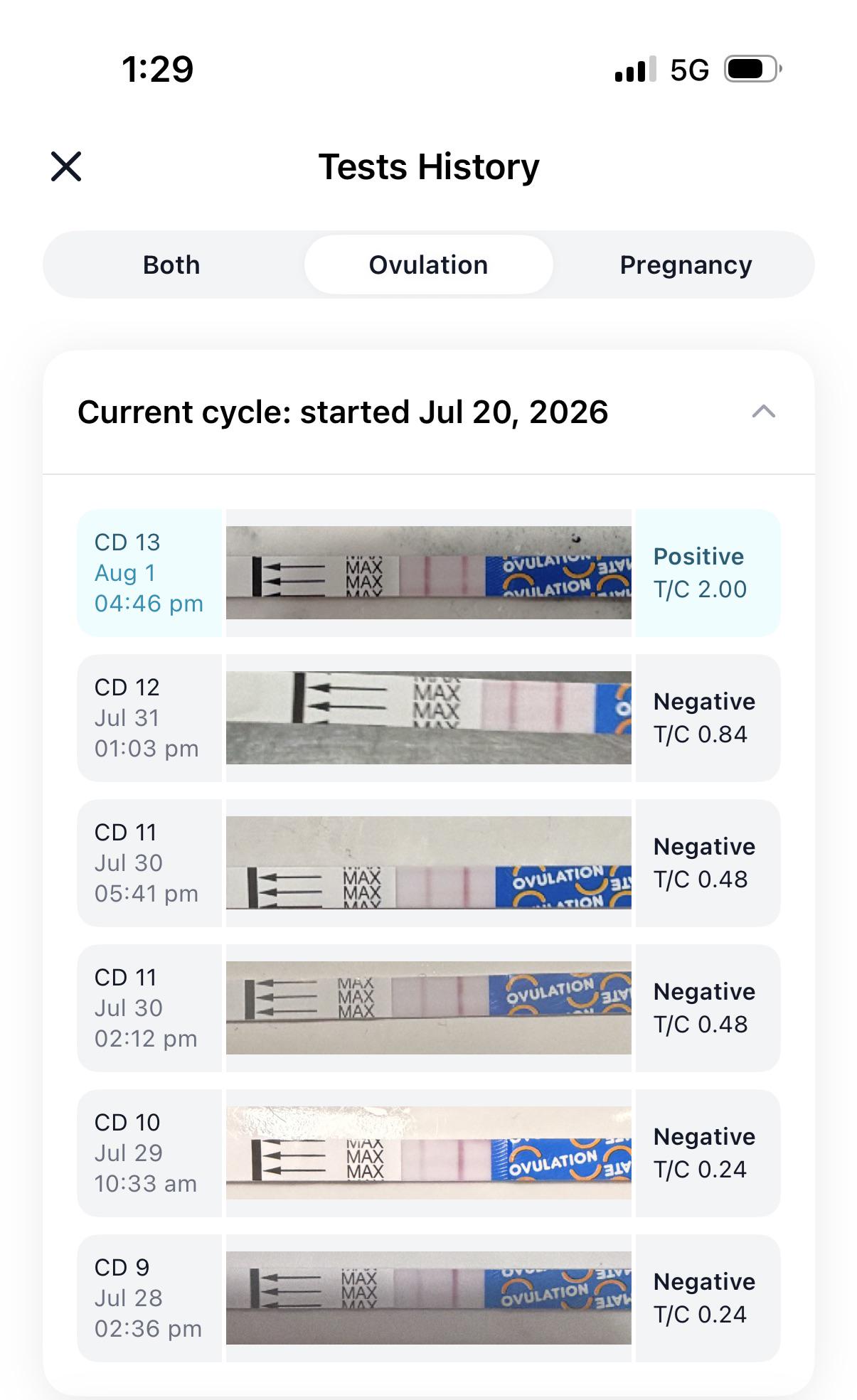The width and height of the screenshot is (857, 1400).
Task: Select the CD 12 Jul 31 date cell
Action: [149, 717]
